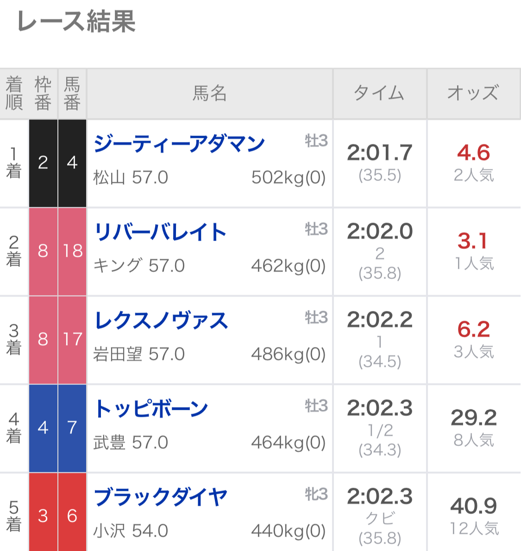Click the 3.1 odds value
Screen dimensions: 521x551
point(473,241)
